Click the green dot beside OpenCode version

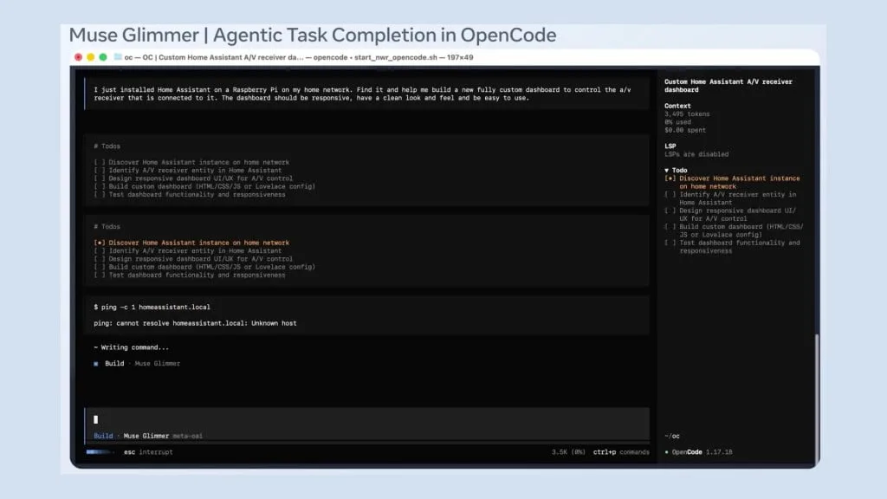click(666, 452)
